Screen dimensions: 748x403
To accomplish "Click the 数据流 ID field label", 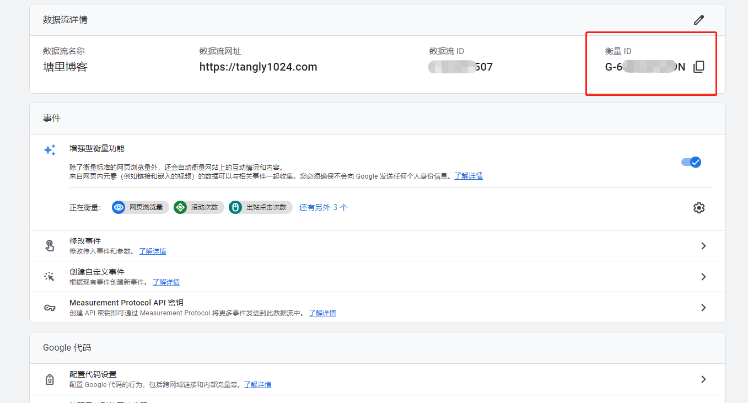I will 446,51.
